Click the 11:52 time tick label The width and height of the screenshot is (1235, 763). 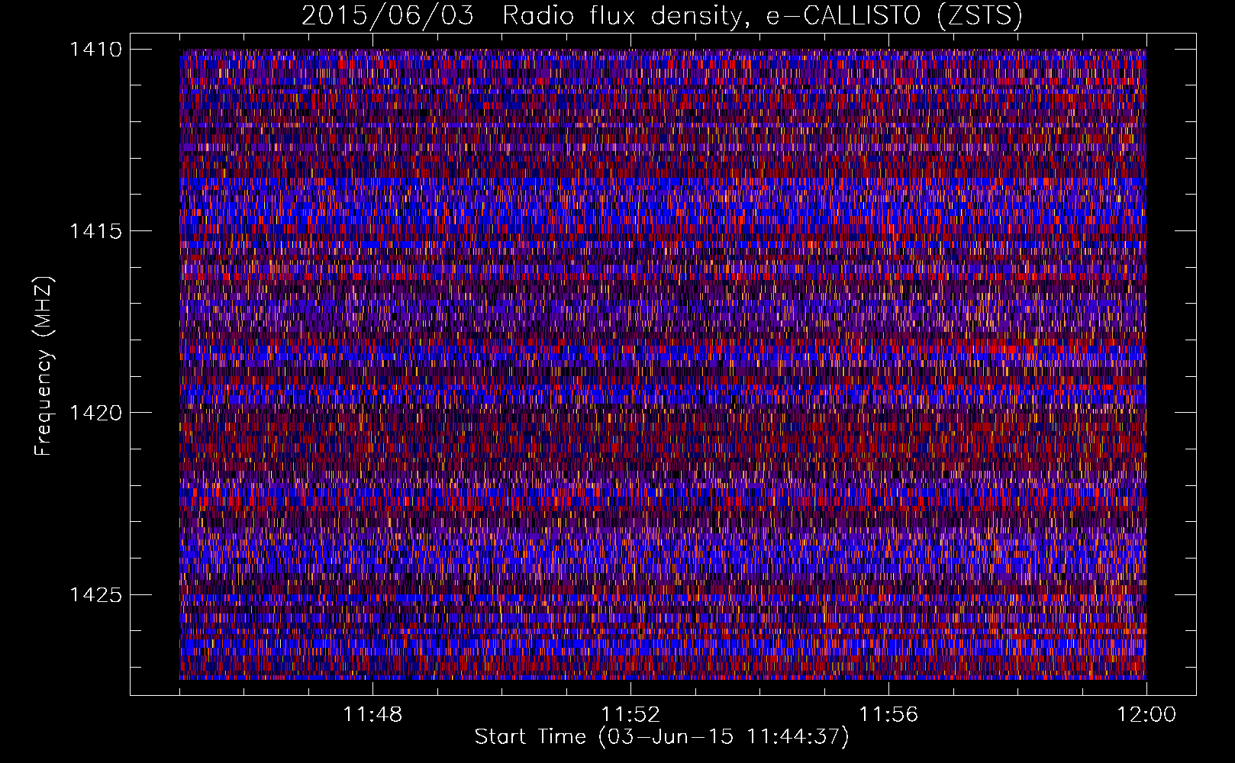coord(630,715)
